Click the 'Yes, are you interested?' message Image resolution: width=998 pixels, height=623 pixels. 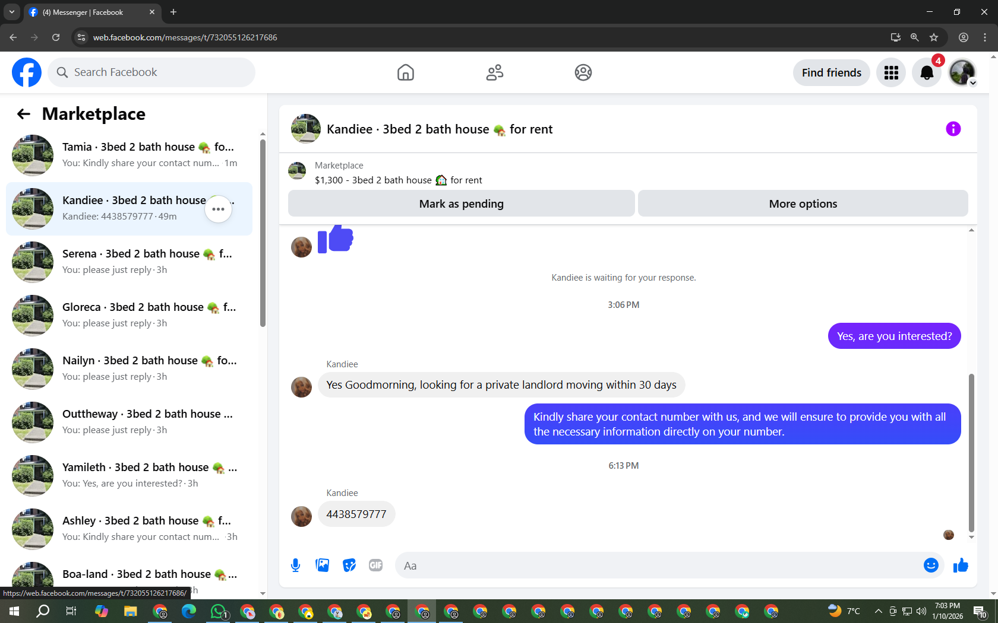pyautogui.click(x=894, y=336)
